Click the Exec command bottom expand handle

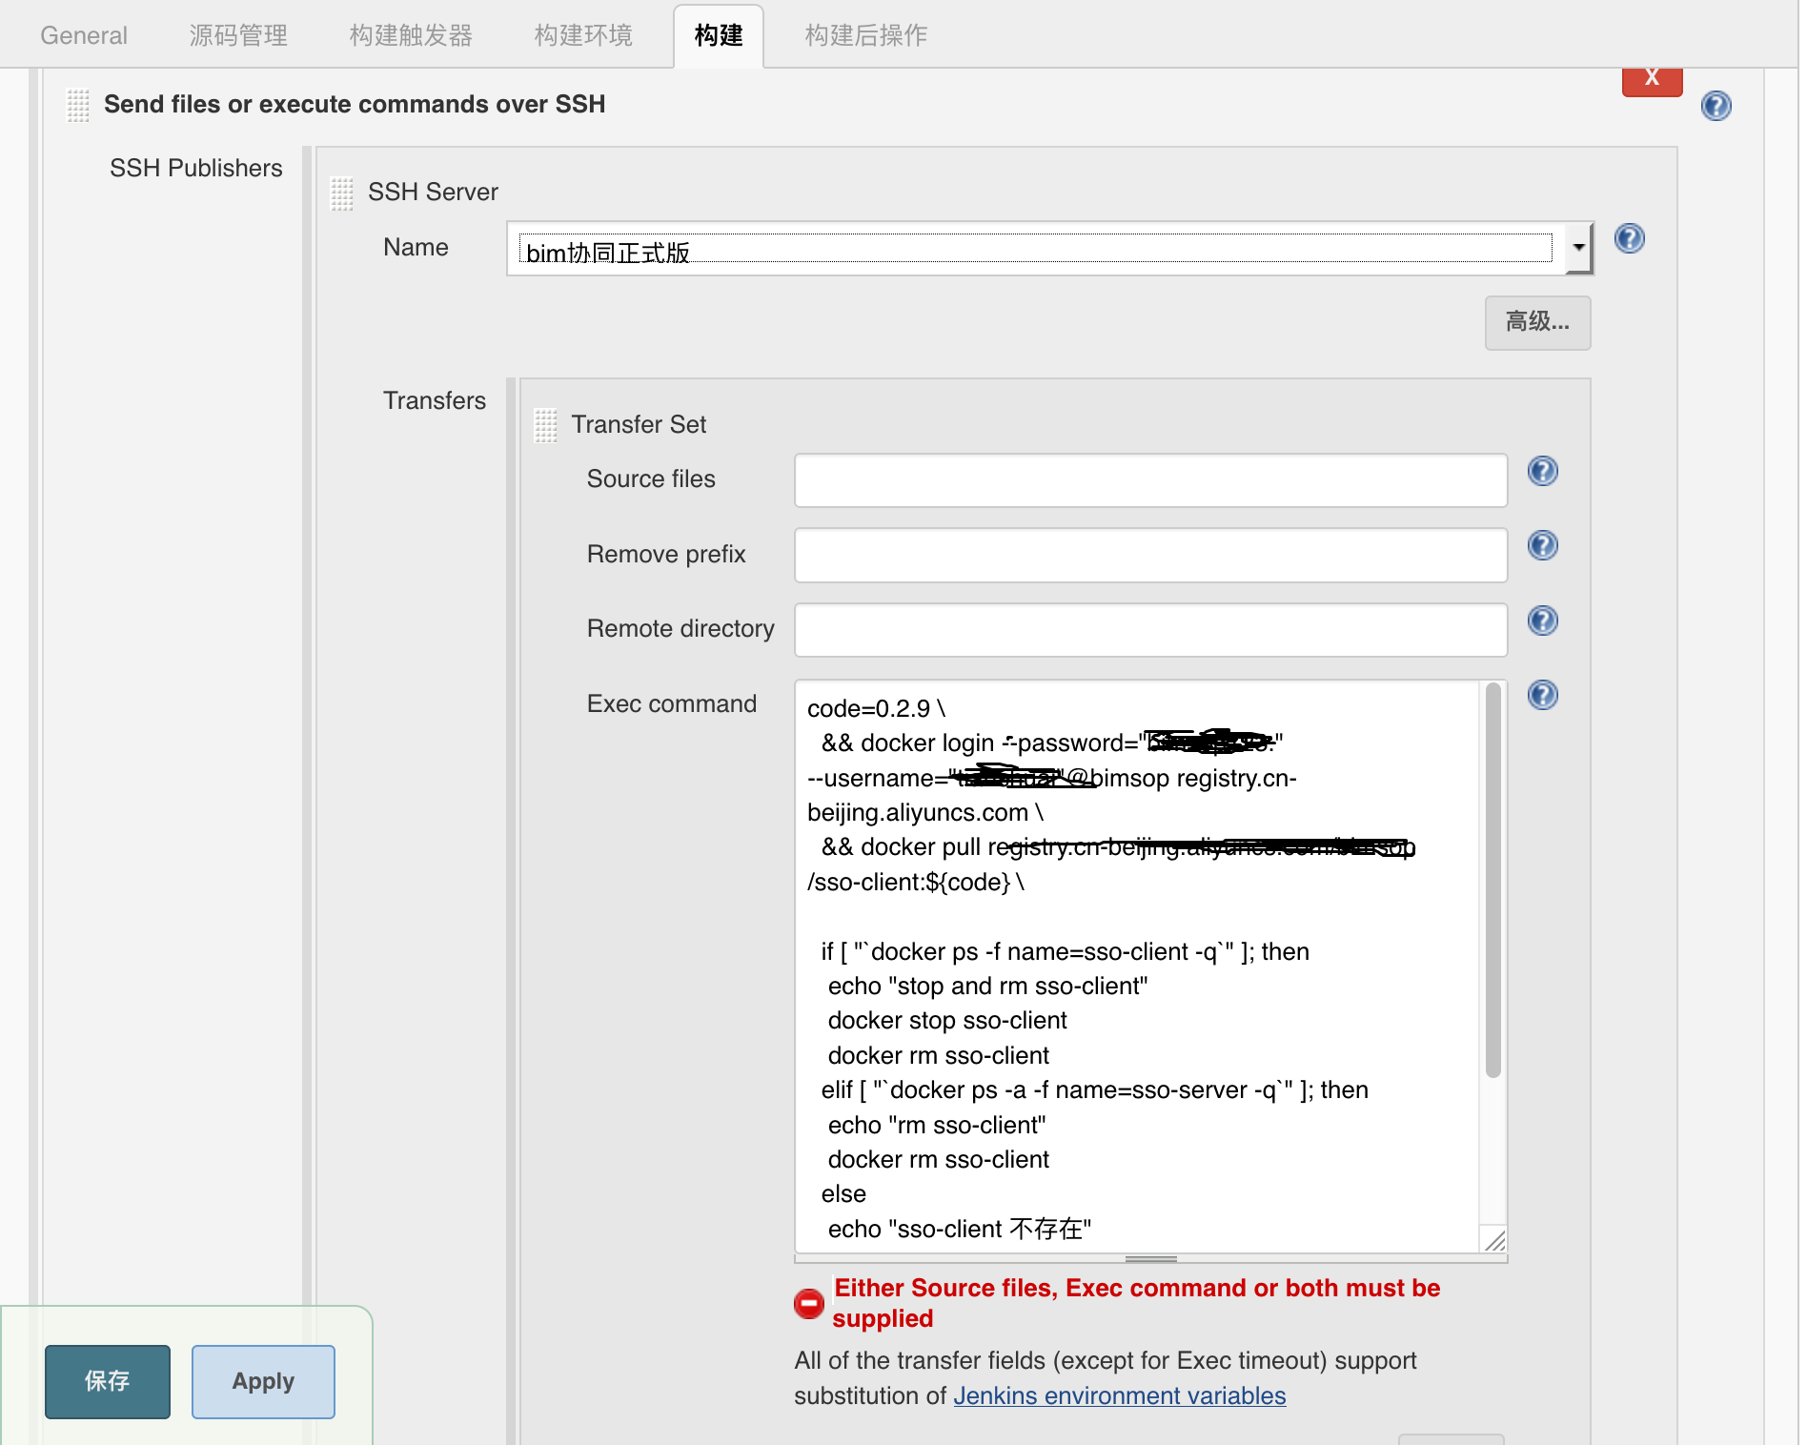[x=1150, y=1259]
